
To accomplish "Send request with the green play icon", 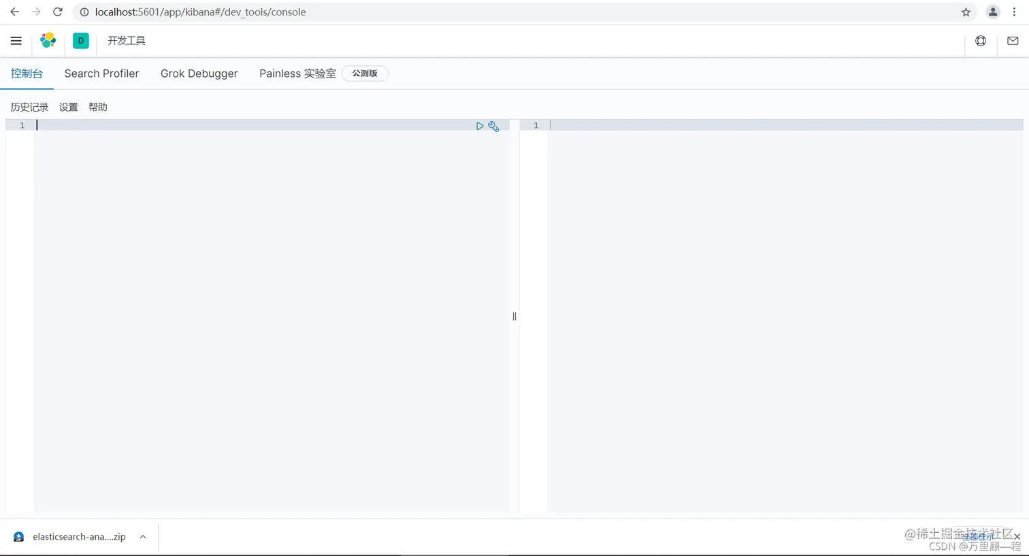I will coord(480,126).
